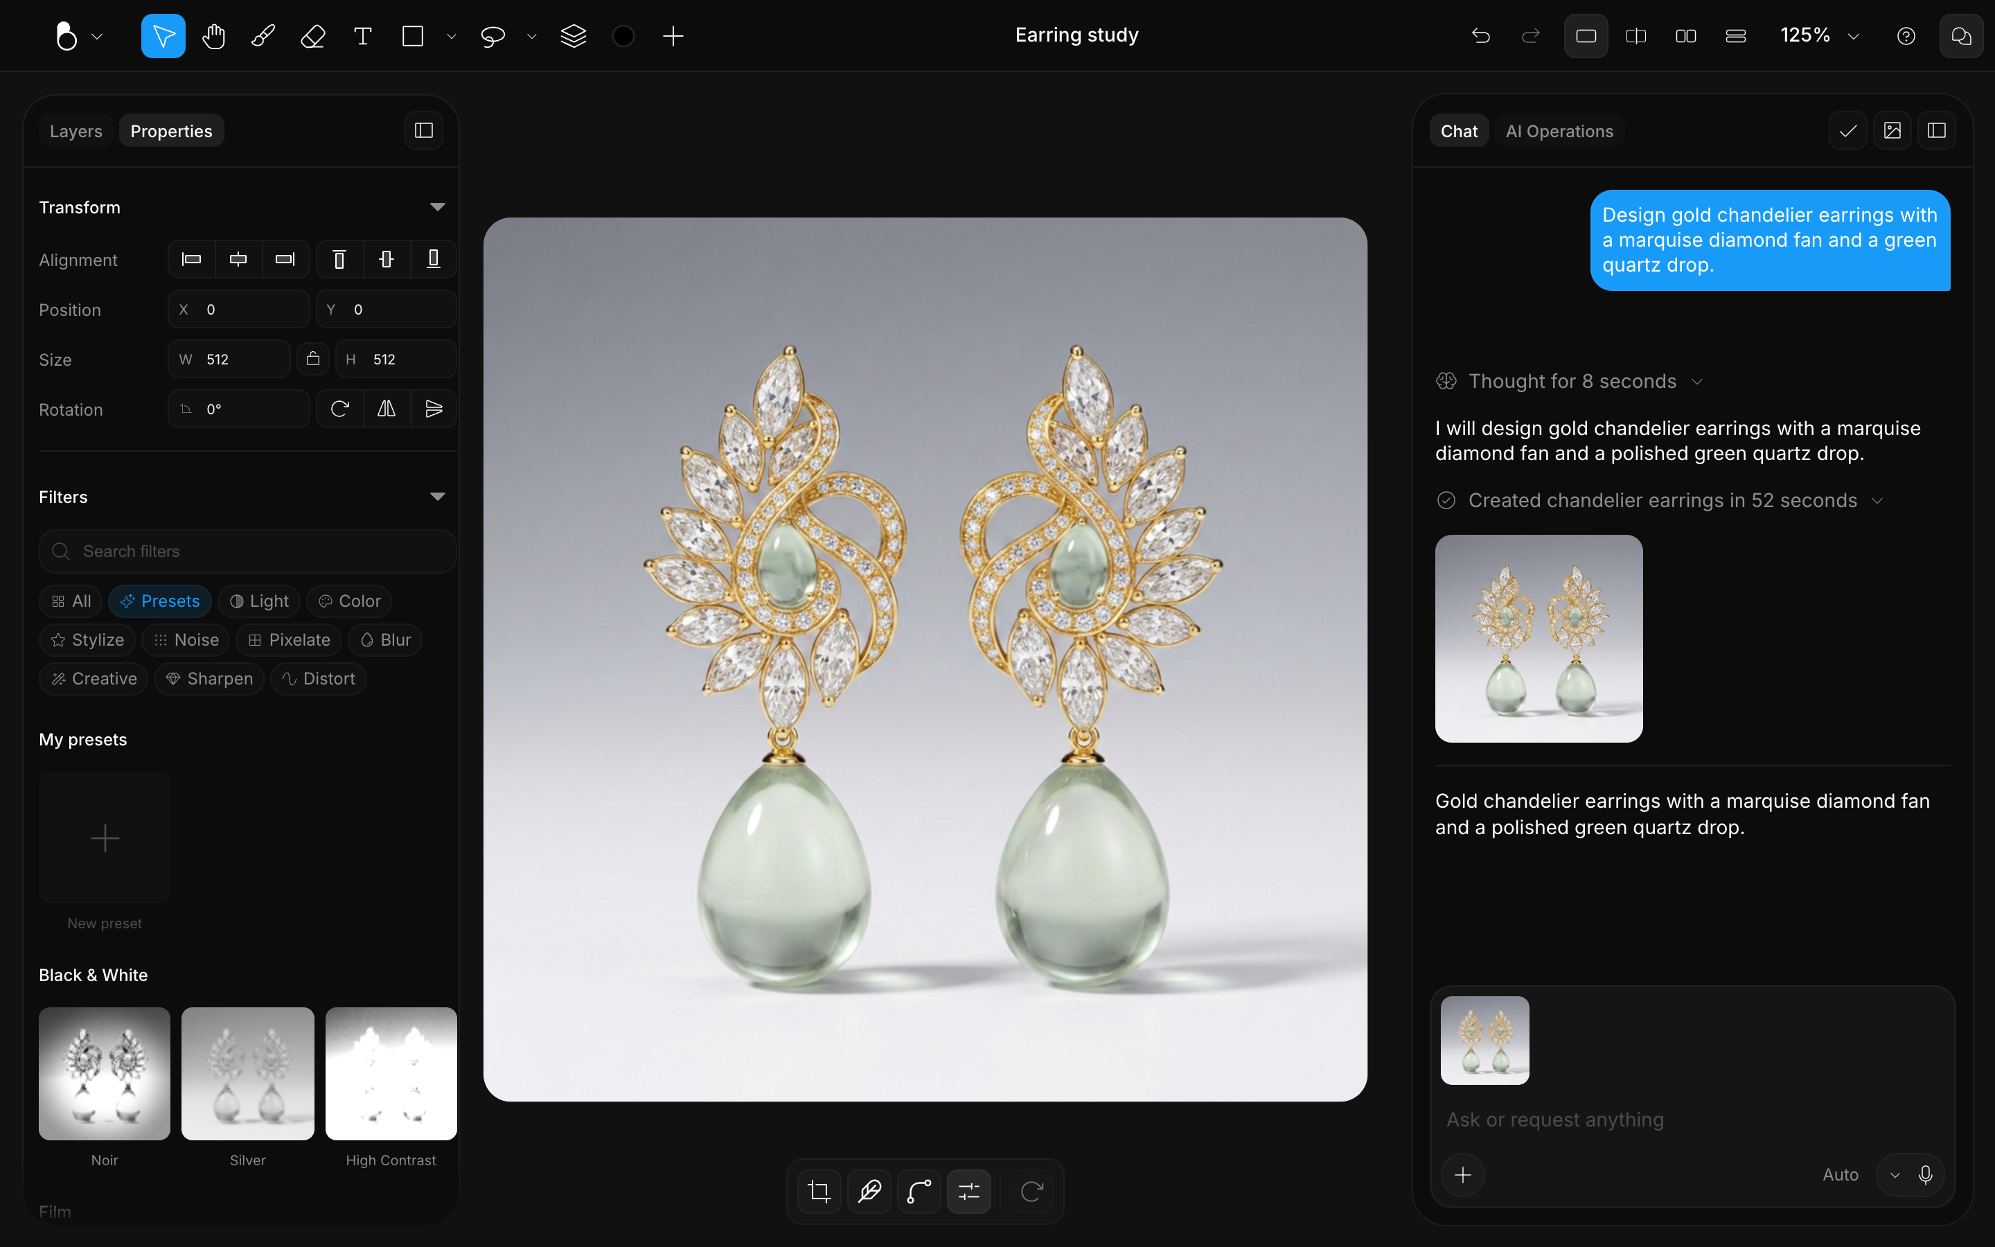The image size is (1995, 1247).
Task: Undo the last action
Action: (1480, 35)
